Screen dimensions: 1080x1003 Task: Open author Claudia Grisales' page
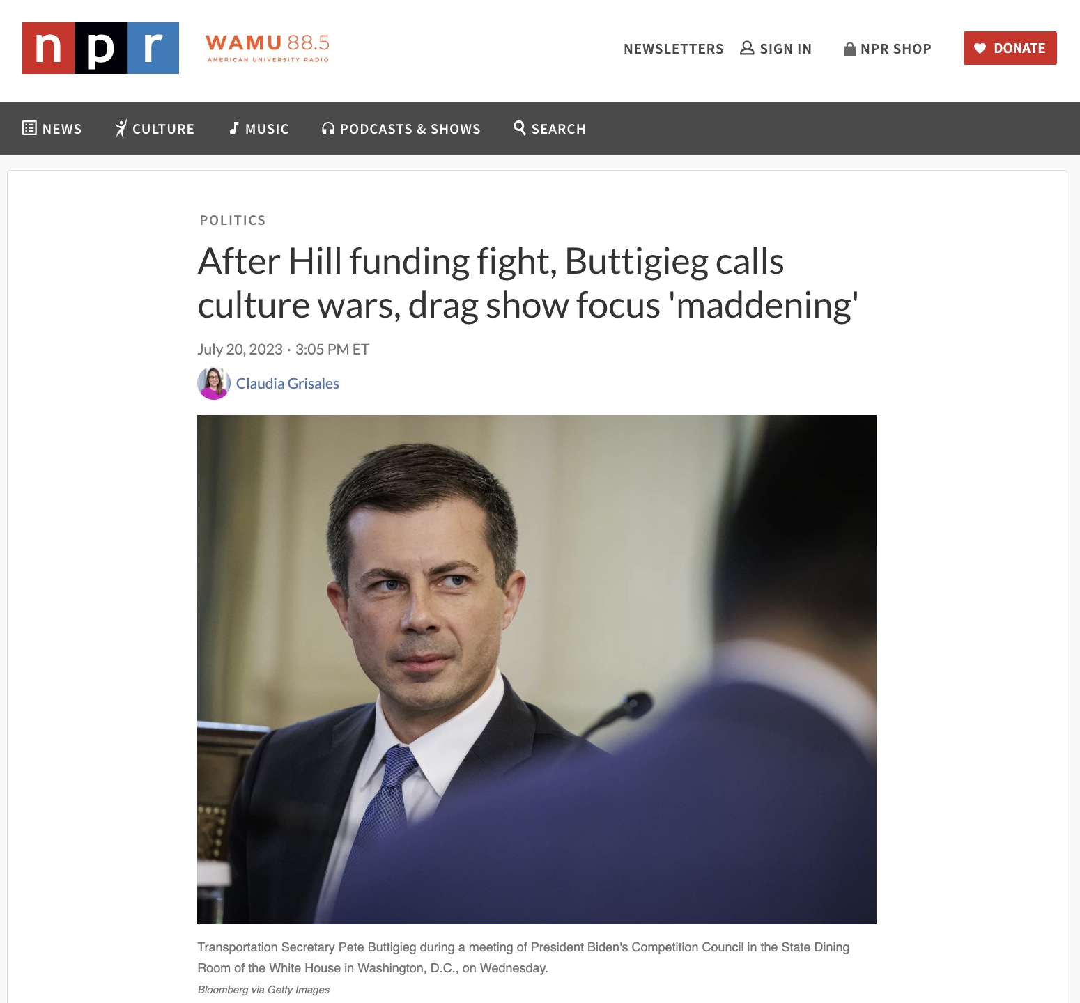pos(288,384)
